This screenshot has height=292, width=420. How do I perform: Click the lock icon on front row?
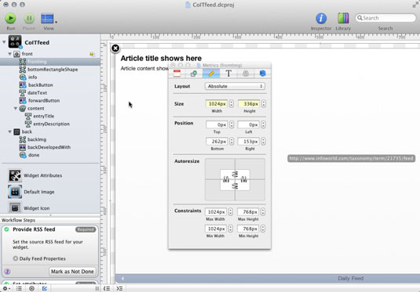click(92, 54)
